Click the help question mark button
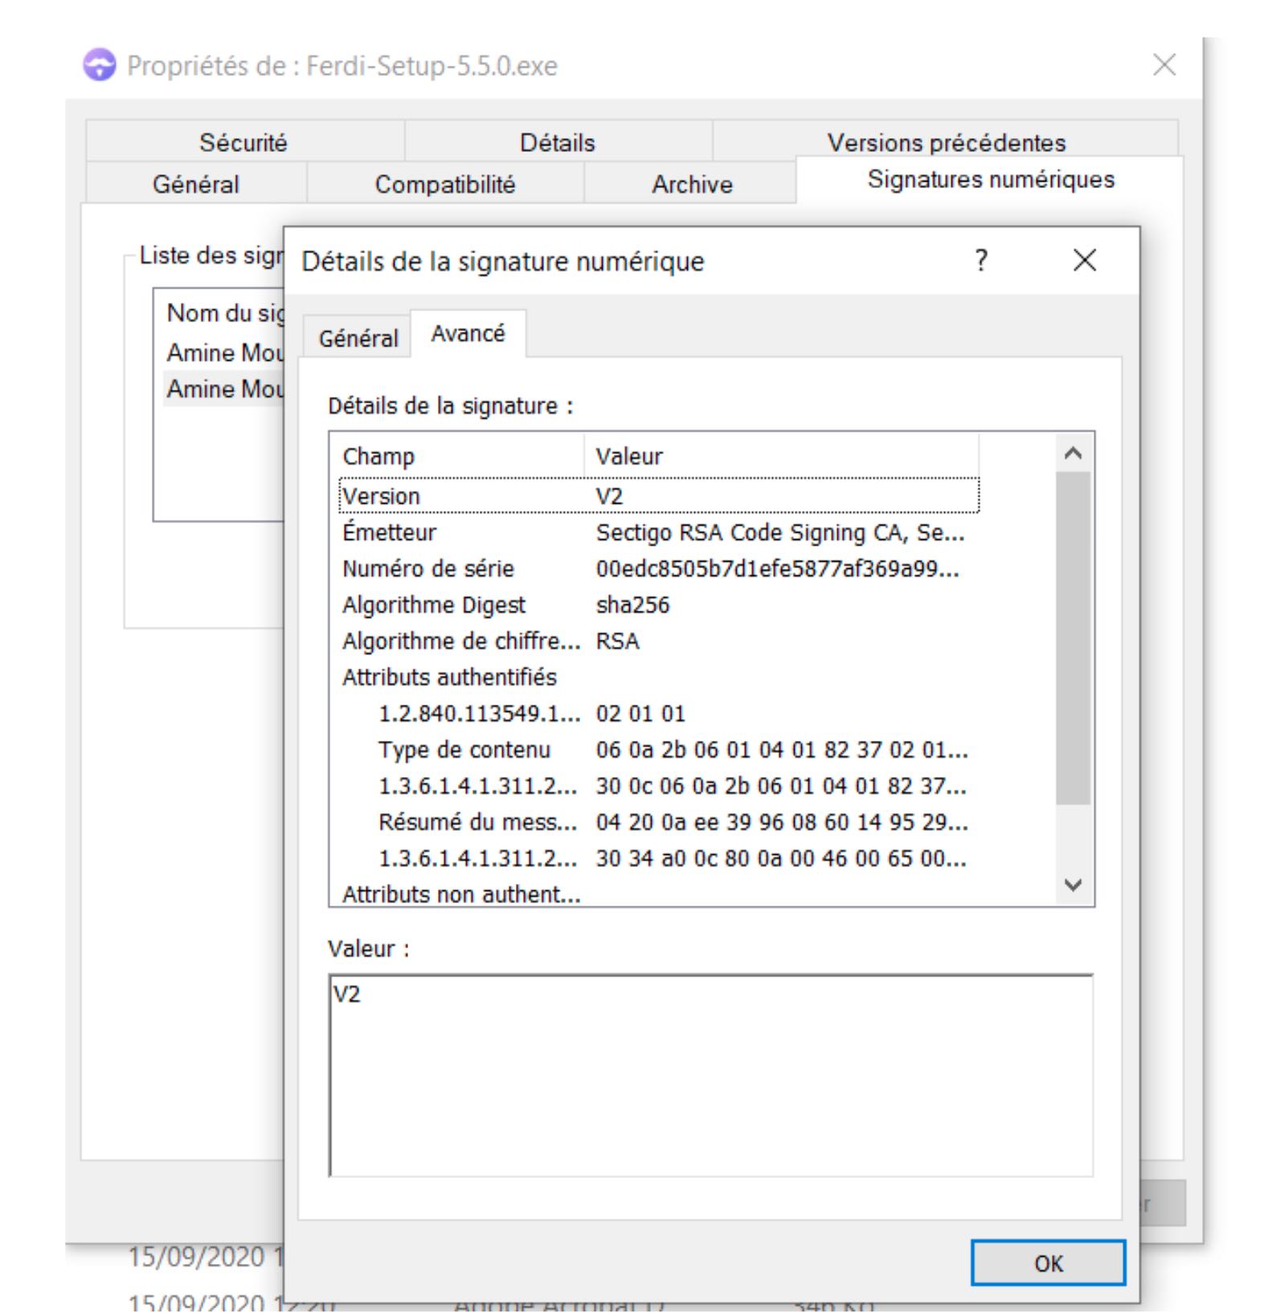Screen dimensions: 1268x1313 [980, 260]
